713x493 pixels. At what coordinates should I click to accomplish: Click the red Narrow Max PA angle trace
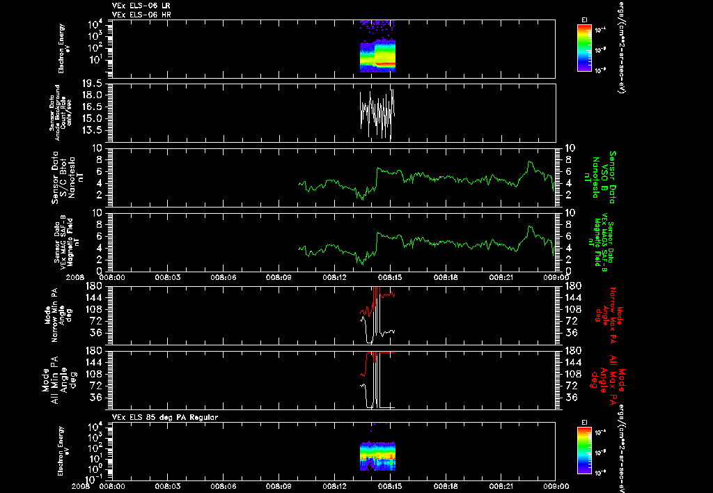click(377, 302)
